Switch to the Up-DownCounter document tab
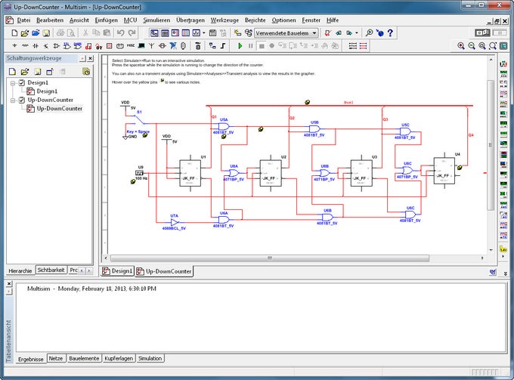 click(164, 271)
